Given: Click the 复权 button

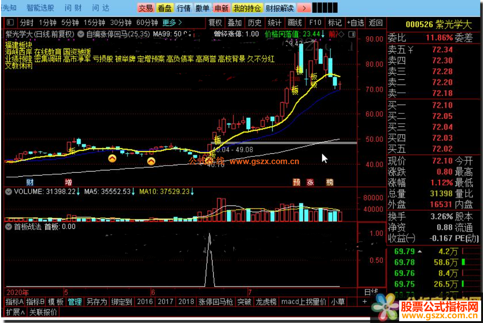Looking at the screenshot, I should pyautogui.click(x=215, y=23).
